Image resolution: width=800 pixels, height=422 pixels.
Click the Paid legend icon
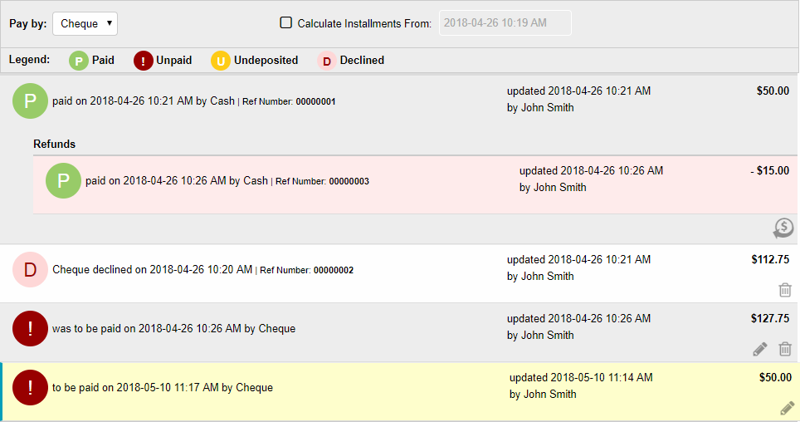coord(79,61)
